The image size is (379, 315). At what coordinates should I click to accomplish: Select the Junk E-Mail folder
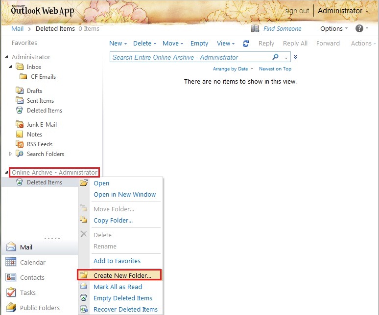(x=42, y=125)
